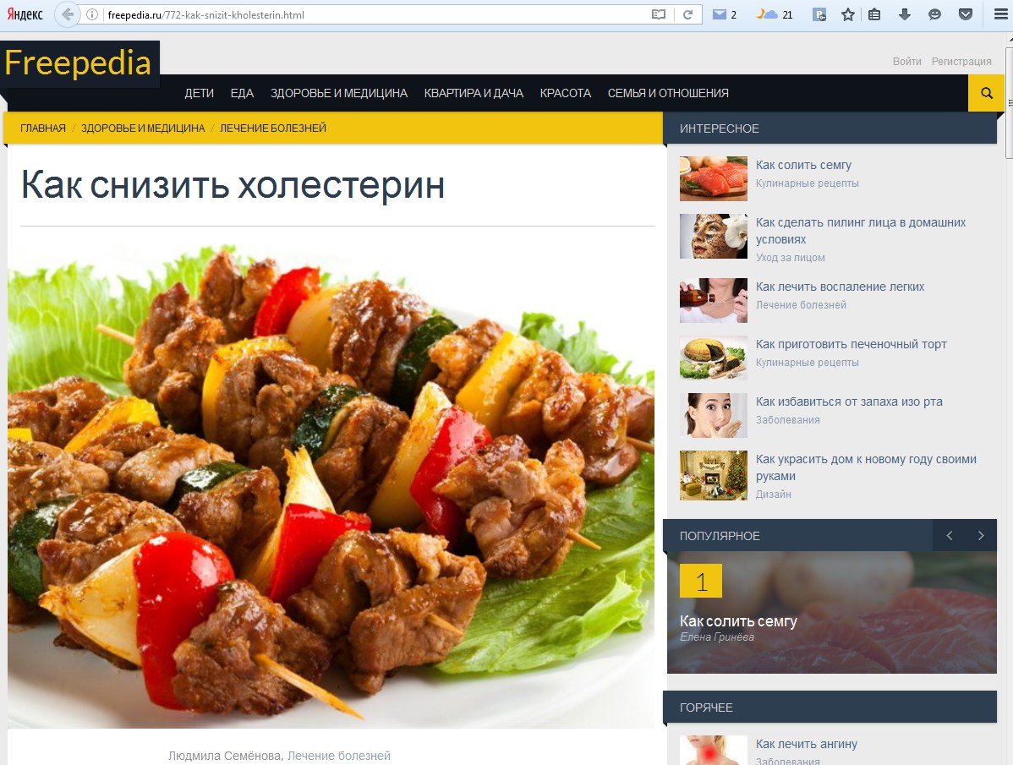Click headline 'Как снизить холестерин'
1013x765 pixels.
[233, 184]
